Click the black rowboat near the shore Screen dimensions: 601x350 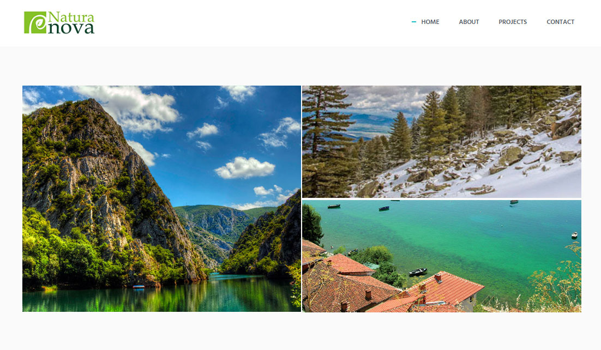point(418,272)
